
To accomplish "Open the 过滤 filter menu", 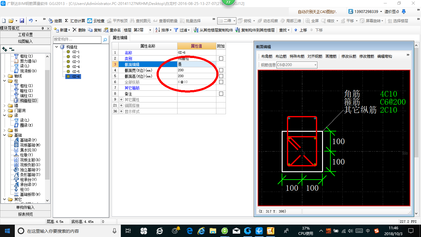I will point(181,30).
